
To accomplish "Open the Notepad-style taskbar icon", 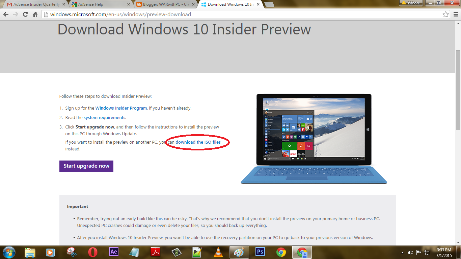I will point(134,252).
